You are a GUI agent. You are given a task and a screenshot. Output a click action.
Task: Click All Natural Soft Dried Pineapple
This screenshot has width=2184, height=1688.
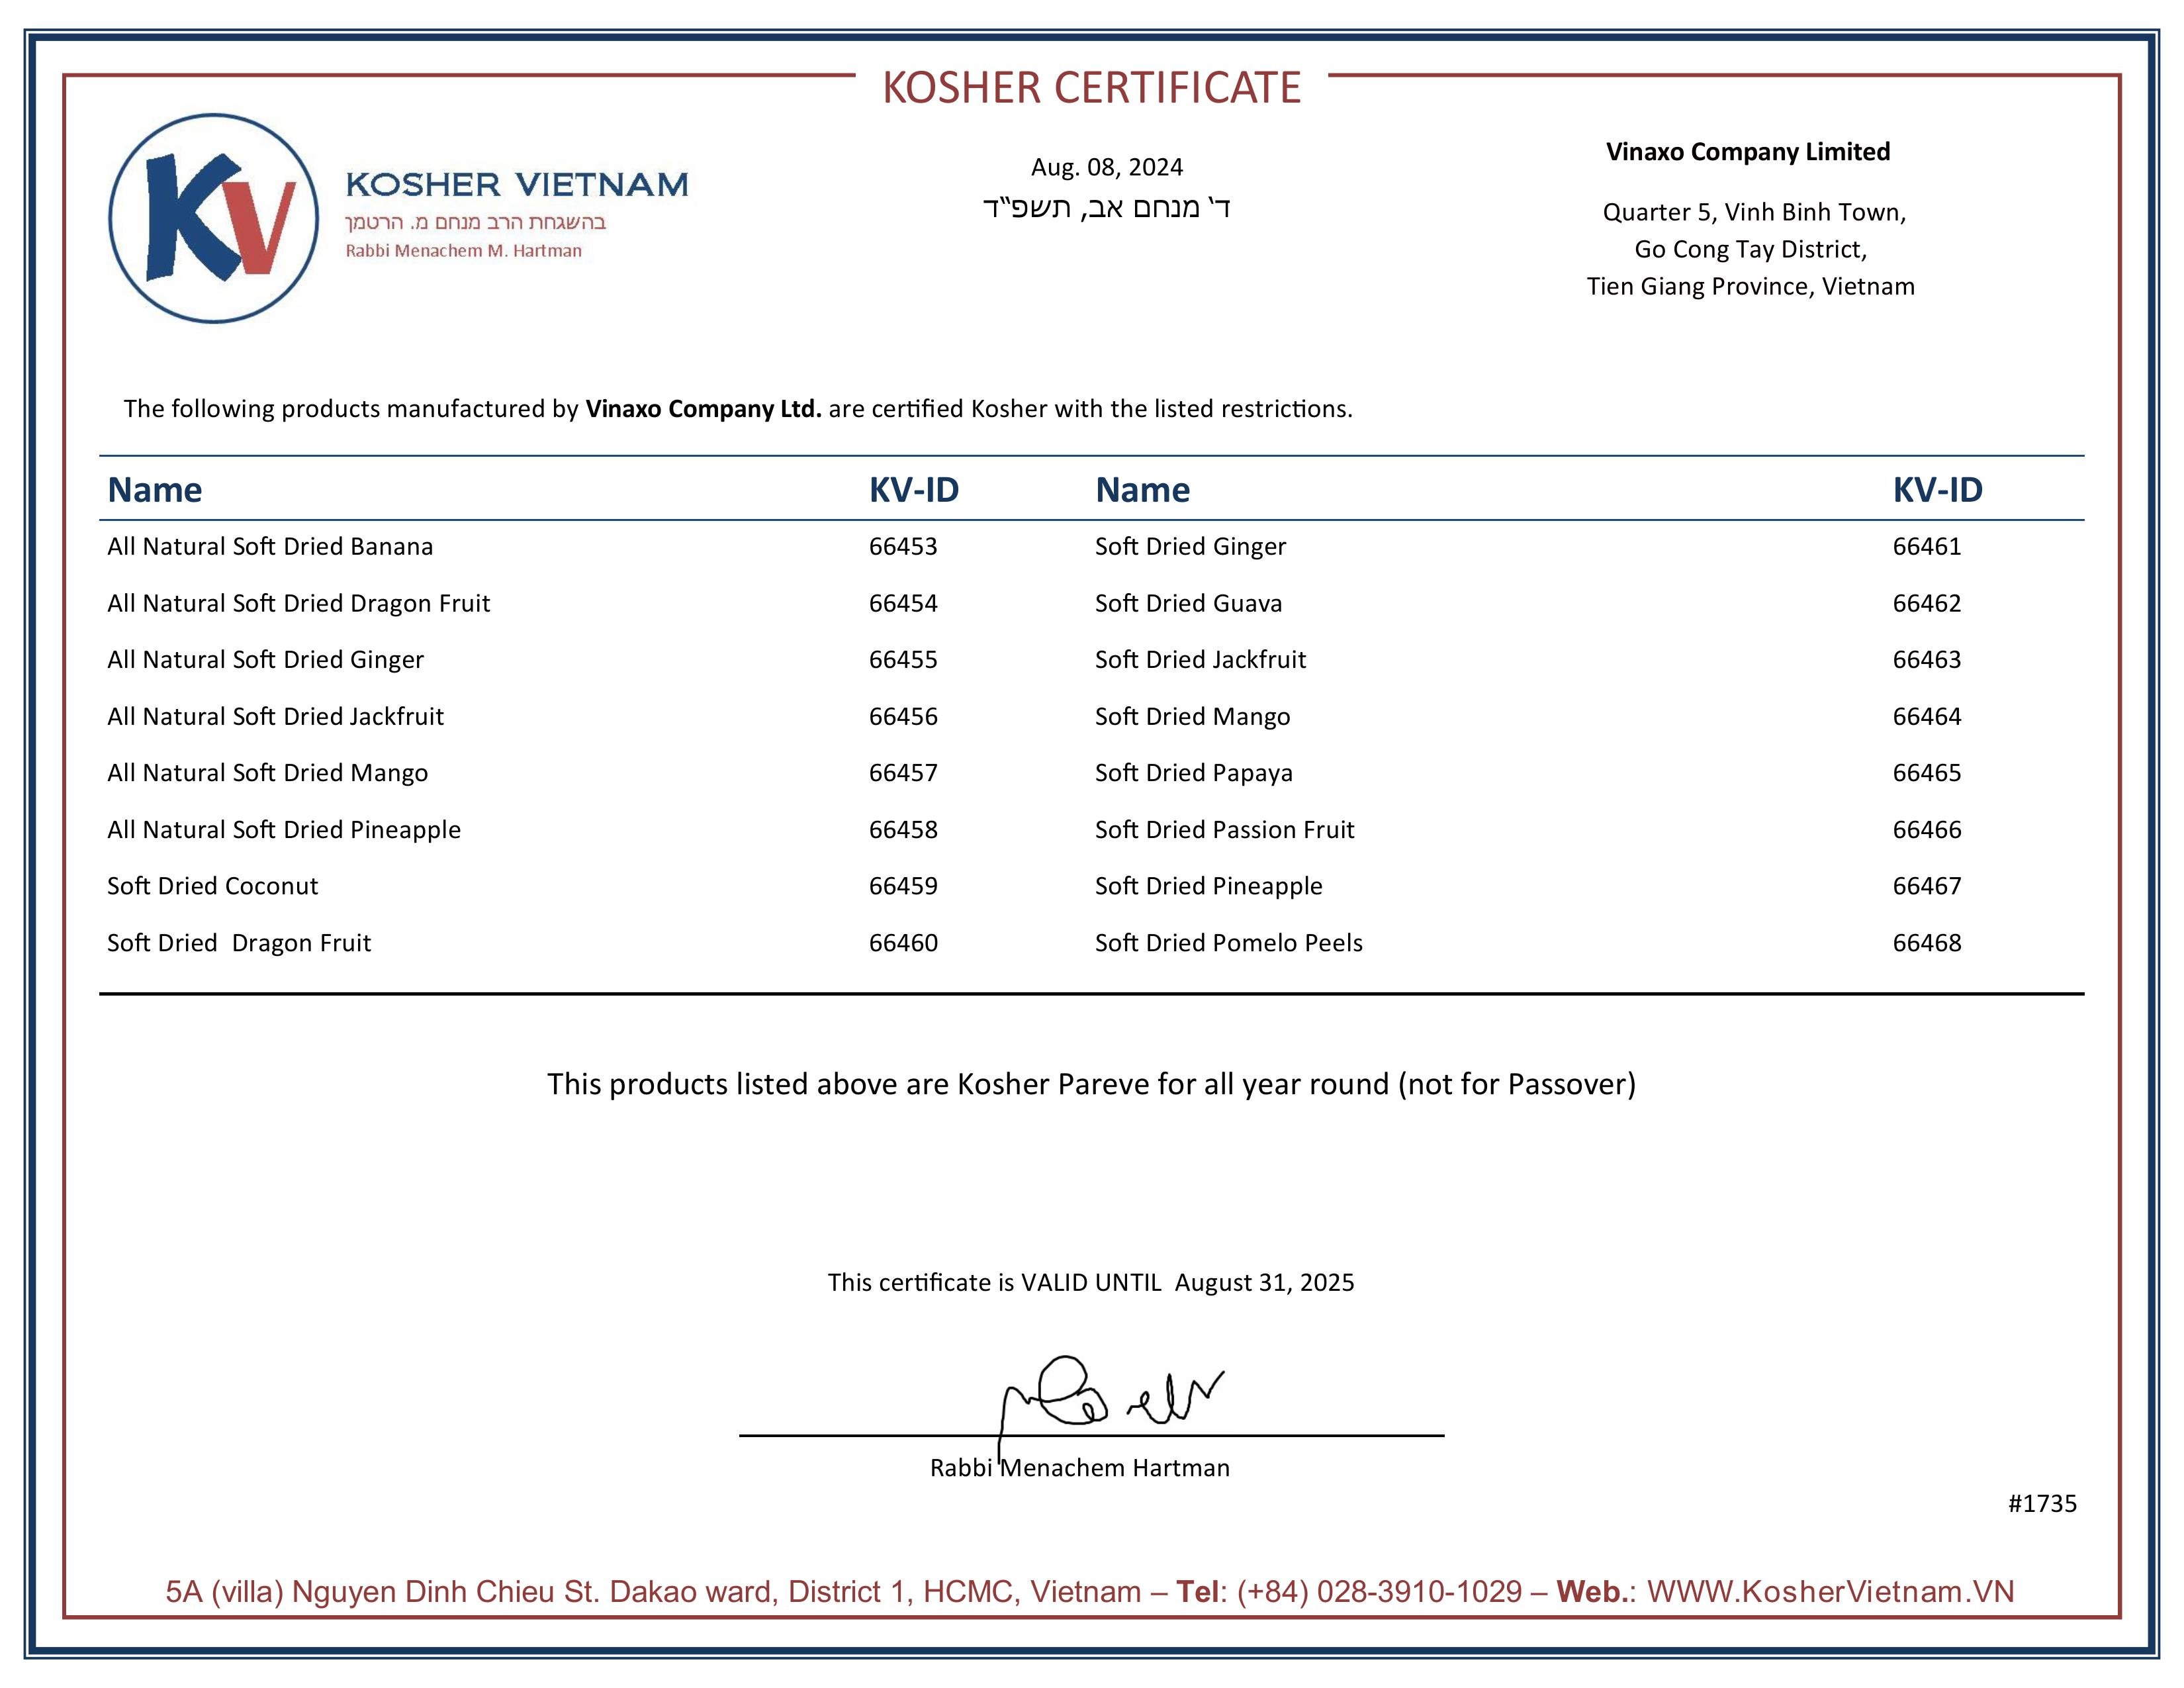[284, 830]
